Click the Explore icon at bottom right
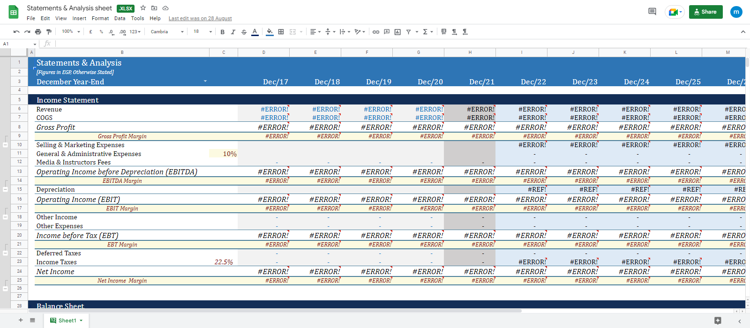Image resolution: width=750 pixels, height=328 pixels. pyautogui.click(x=718, y=321)
